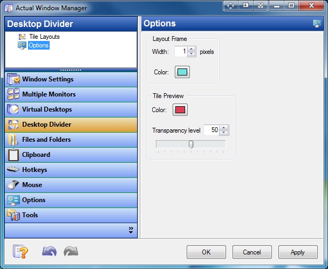Decrease transparency level with down arrow
Image resolution: width=328 pixels, height=269 pixels.
click(x=224, y=133)
